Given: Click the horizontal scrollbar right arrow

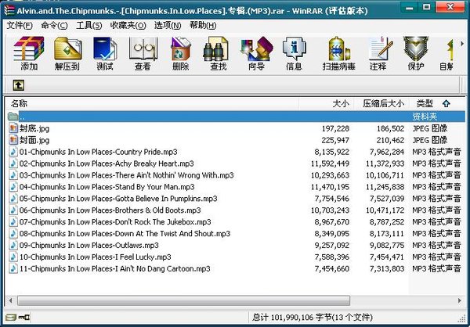Looking at the screenshot, I should (460, 300).
